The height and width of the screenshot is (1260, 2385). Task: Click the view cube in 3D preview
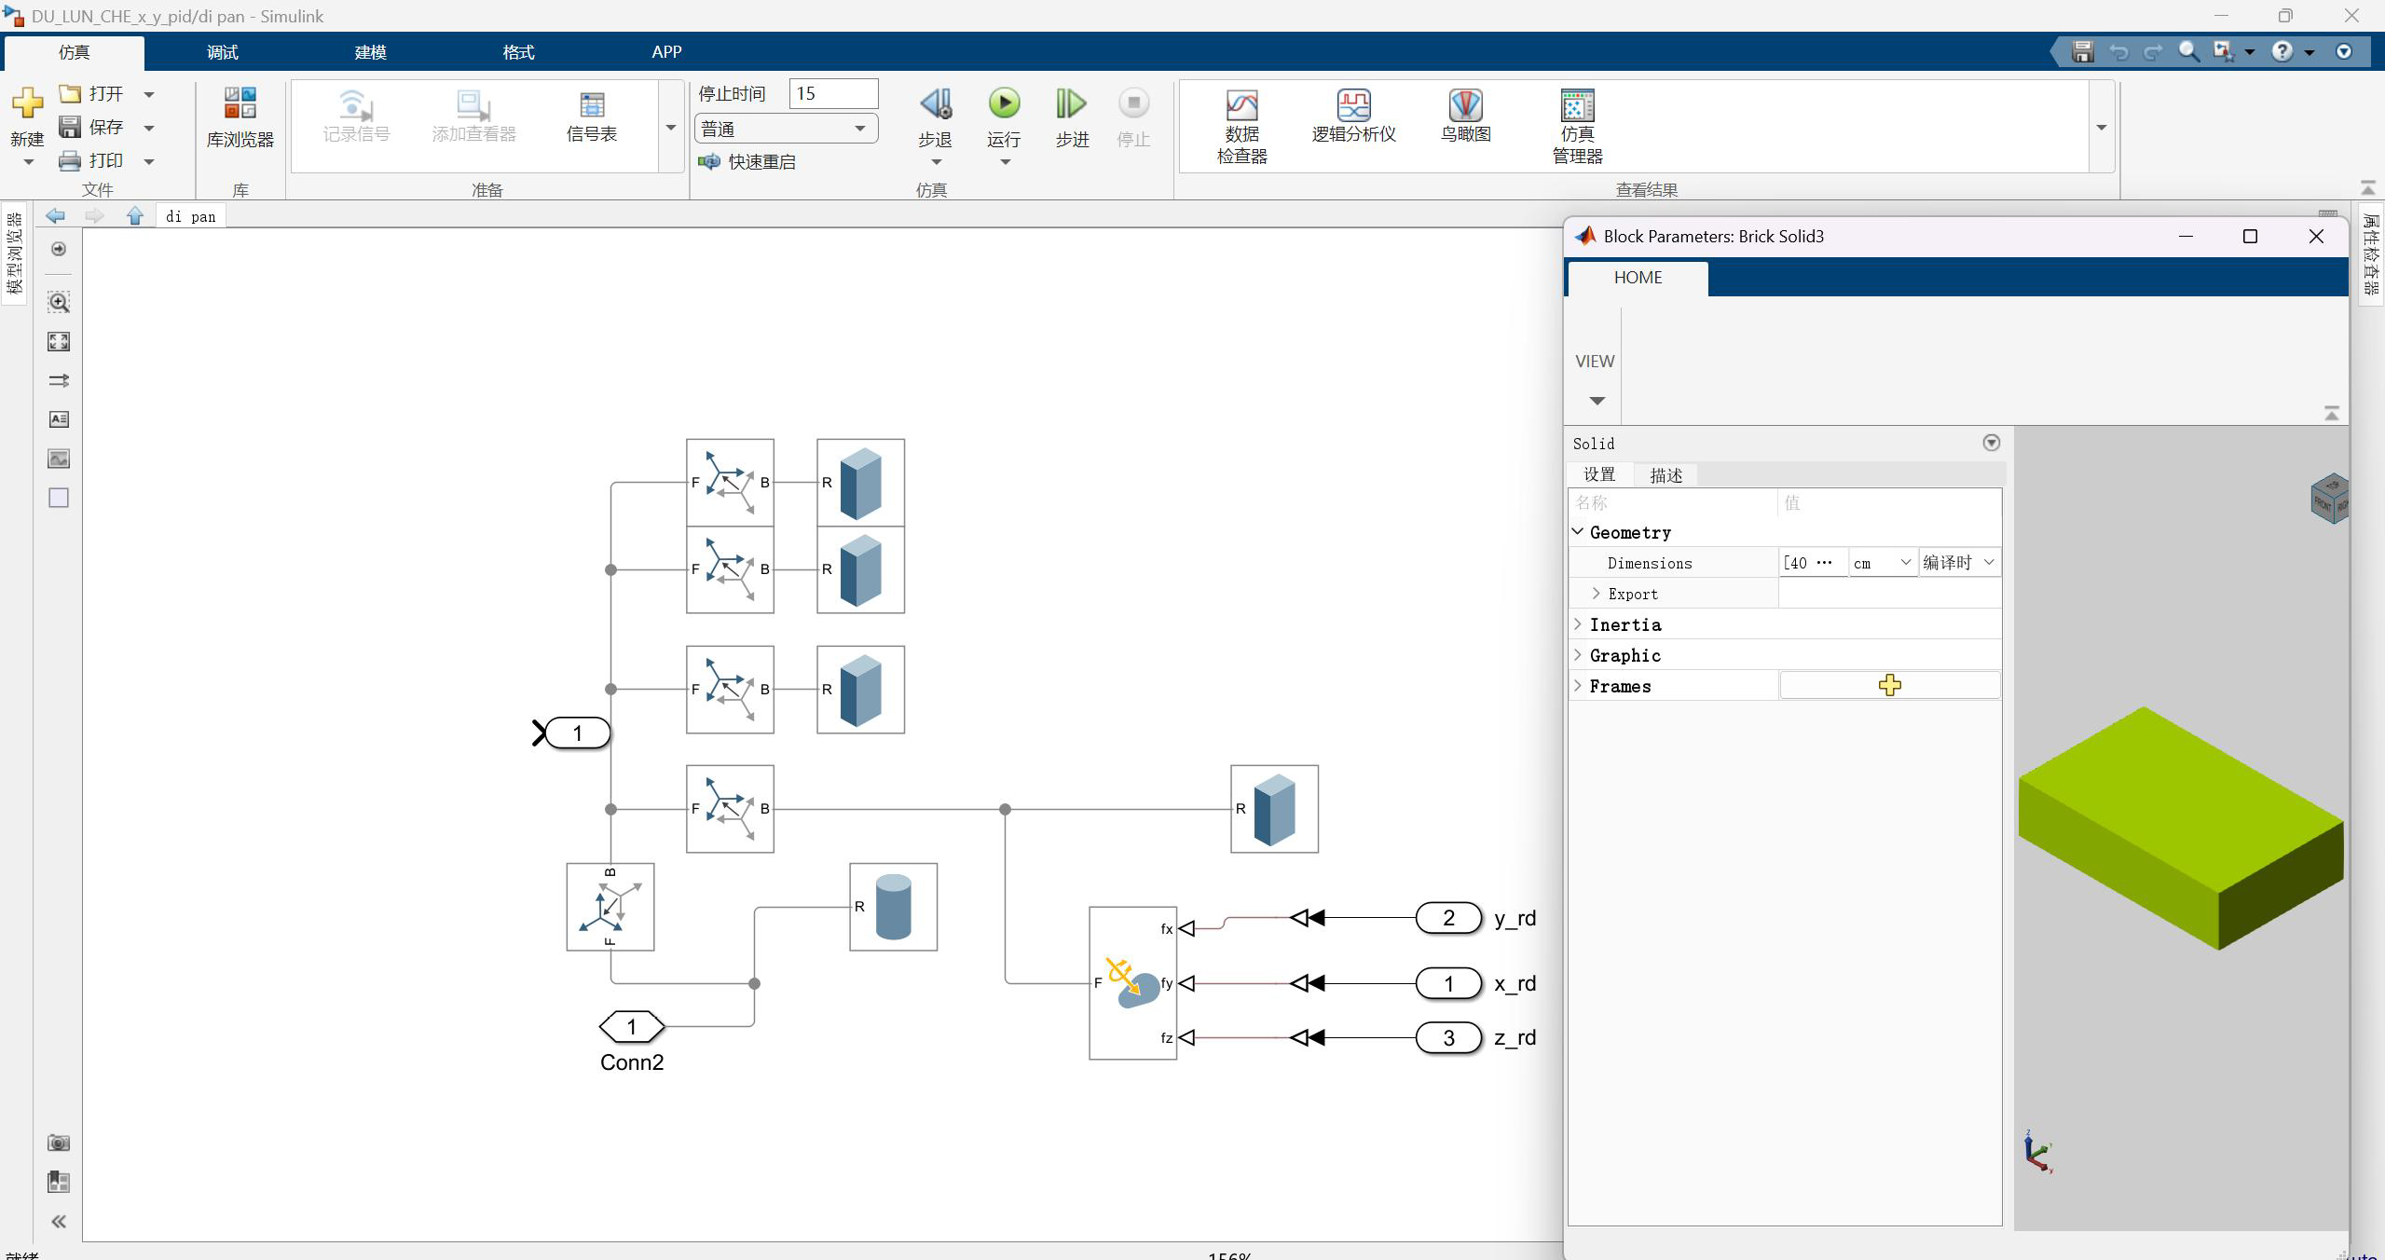pyautogui.click(x=2328, y=499)
